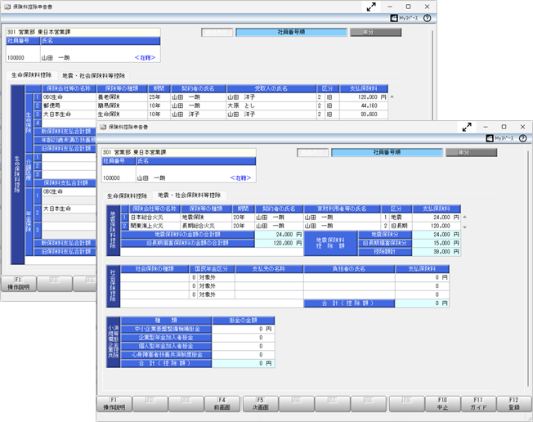Click the back window title bar app icon
This screenshot has width=533, height=422.
pos(7,7)
